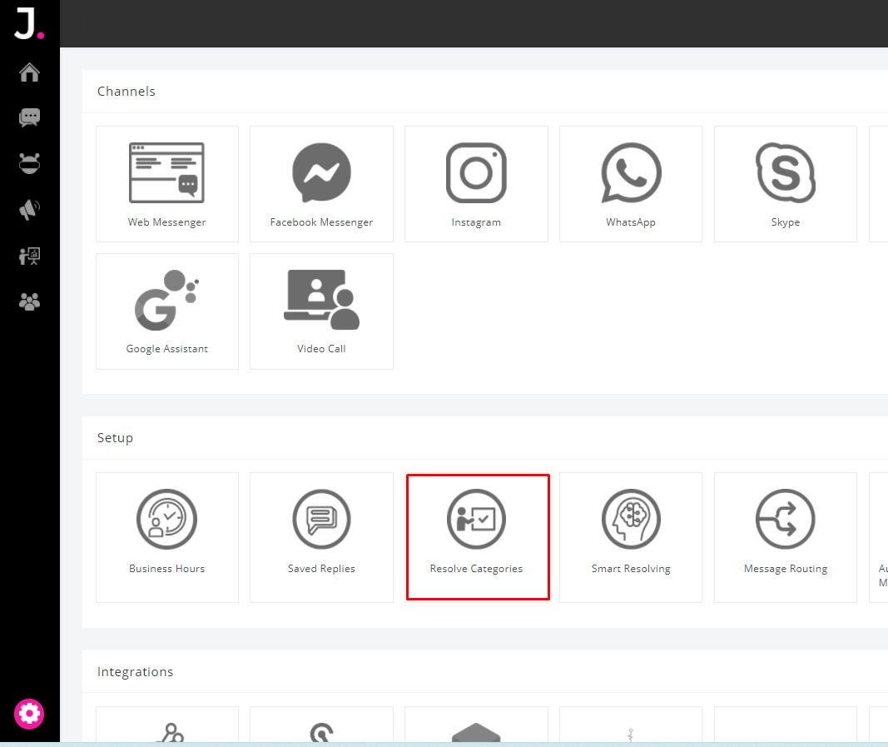Click the Video Call label
This screenshot has width=888, height=747.
pyautogui.click(x=321, y=349)
